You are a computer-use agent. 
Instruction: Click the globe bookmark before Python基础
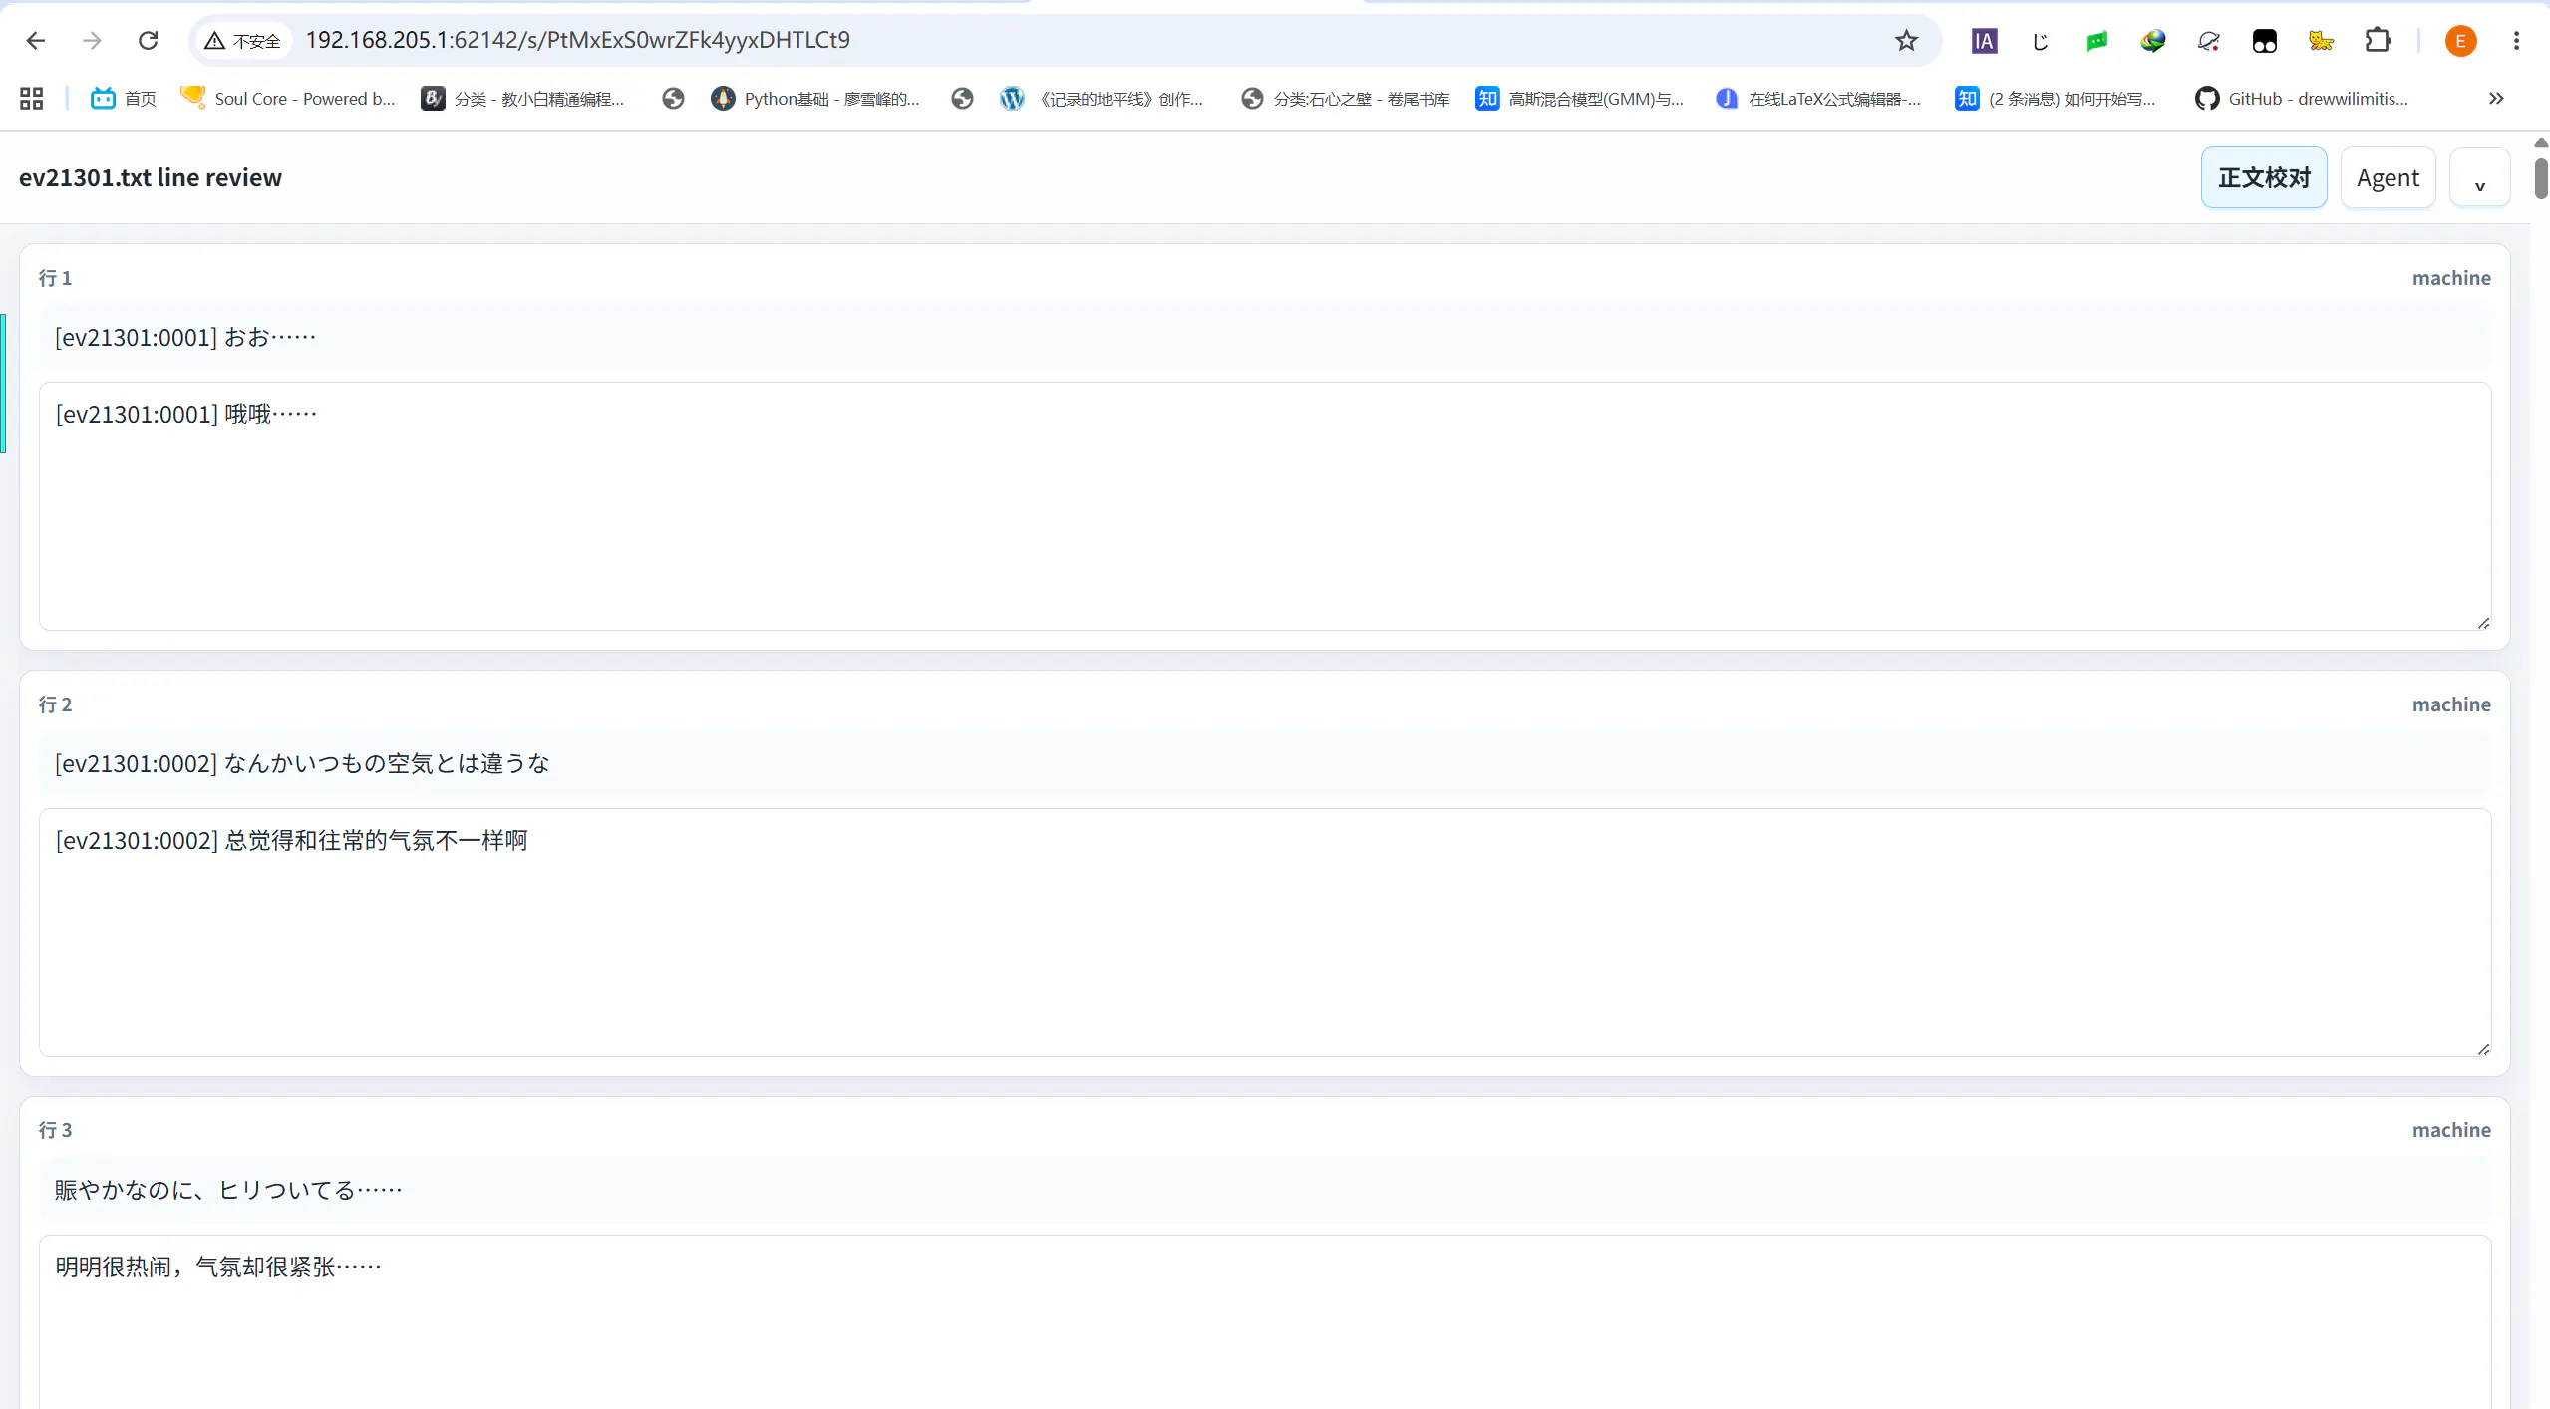(x=673, y=98)
